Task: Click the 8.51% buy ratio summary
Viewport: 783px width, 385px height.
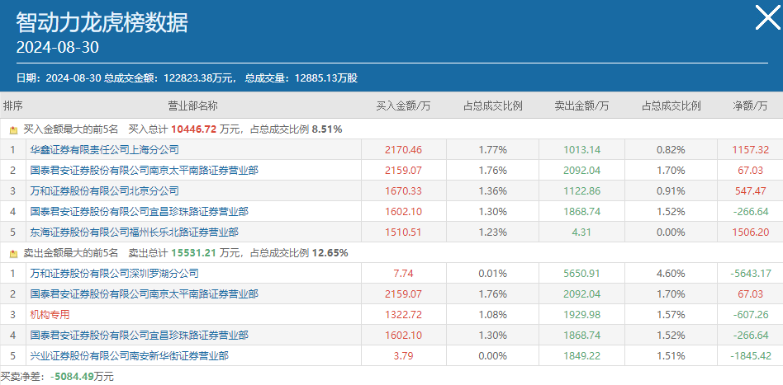Action: [327, 129]
